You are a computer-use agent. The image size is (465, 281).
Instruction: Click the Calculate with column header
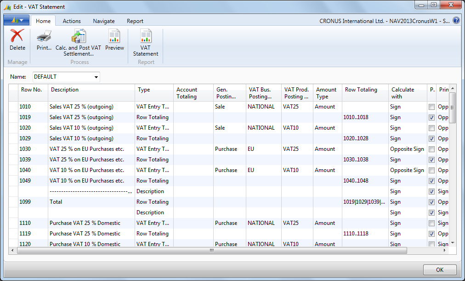408,93
